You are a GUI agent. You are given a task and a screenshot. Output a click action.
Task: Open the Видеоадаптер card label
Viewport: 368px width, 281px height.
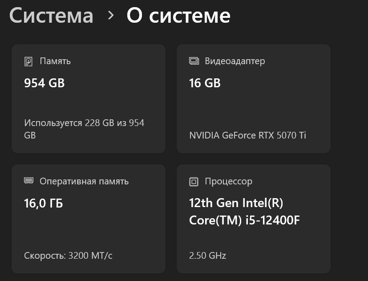[x=235, y=61]
